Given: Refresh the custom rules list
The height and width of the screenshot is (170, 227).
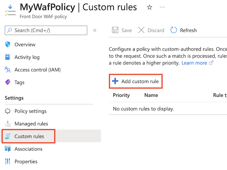Looking at the screenshot, I should coord(184,30).
